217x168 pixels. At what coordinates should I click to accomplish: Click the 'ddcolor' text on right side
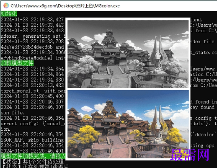pos(204,134)
